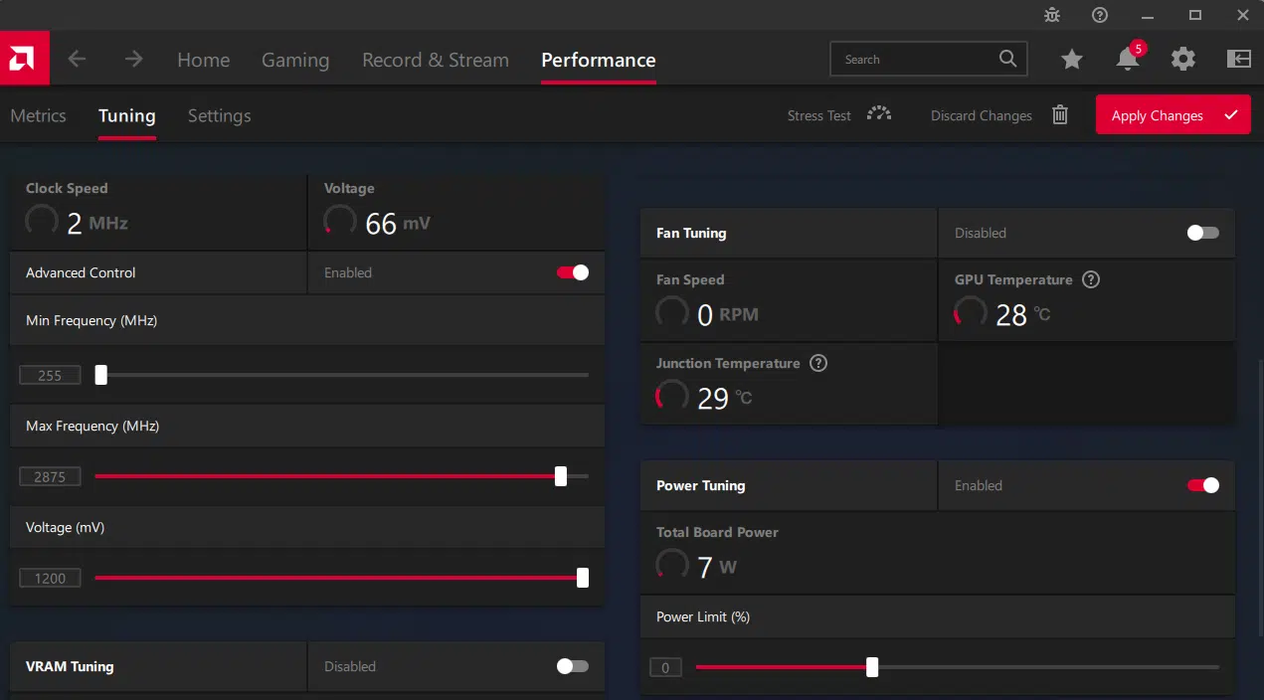Open notifications bell icon

(x=1128, y=60)
